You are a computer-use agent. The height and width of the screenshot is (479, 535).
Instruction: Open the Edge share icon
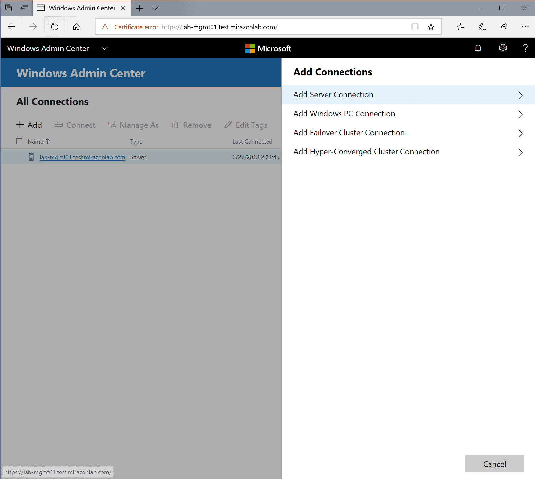(x=503, y=27)
